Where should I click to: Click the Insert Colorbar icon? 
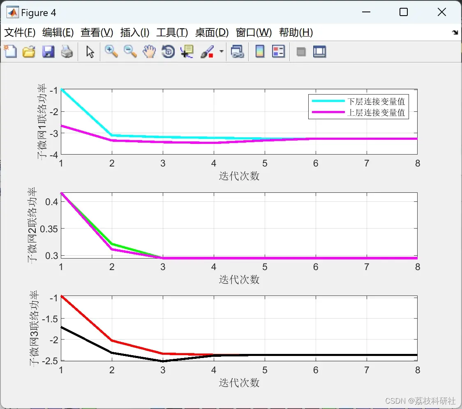click(x=260, y=51)
